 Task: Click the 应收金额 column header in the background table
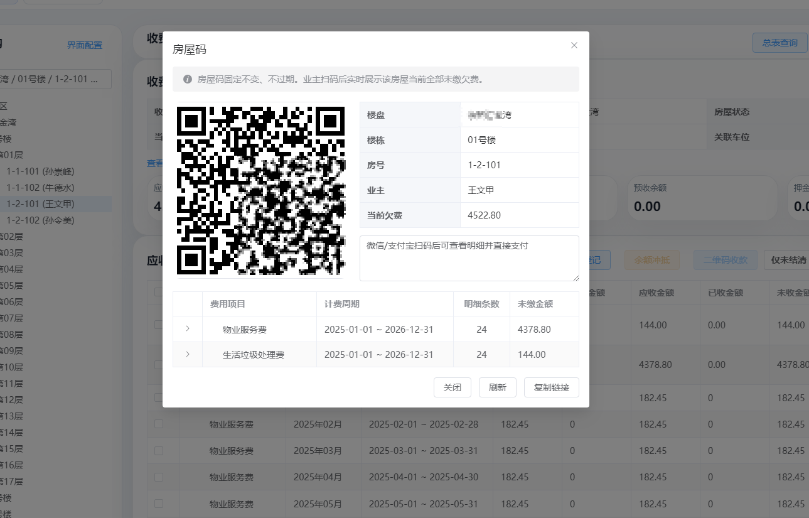(656, 293)
